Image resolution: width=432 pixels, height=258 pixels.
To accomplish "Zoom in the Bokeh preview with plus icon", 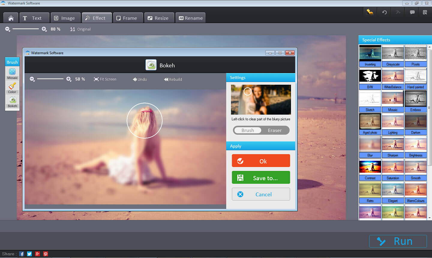I will (69, 79).
